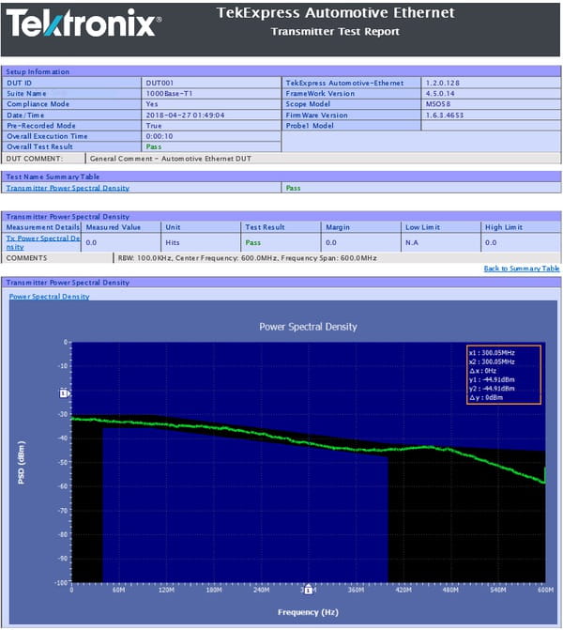Click the Date/Time value 2018-04-27 01:49:04
Screen dimensions: 563x630
click(185, 115)
